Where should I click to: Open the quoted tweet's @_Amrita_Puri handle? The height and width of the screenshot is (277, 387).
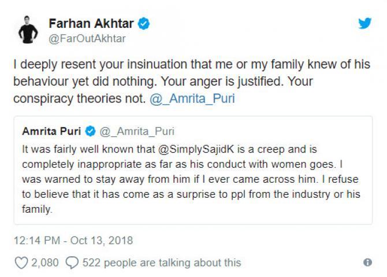point(137,131)
